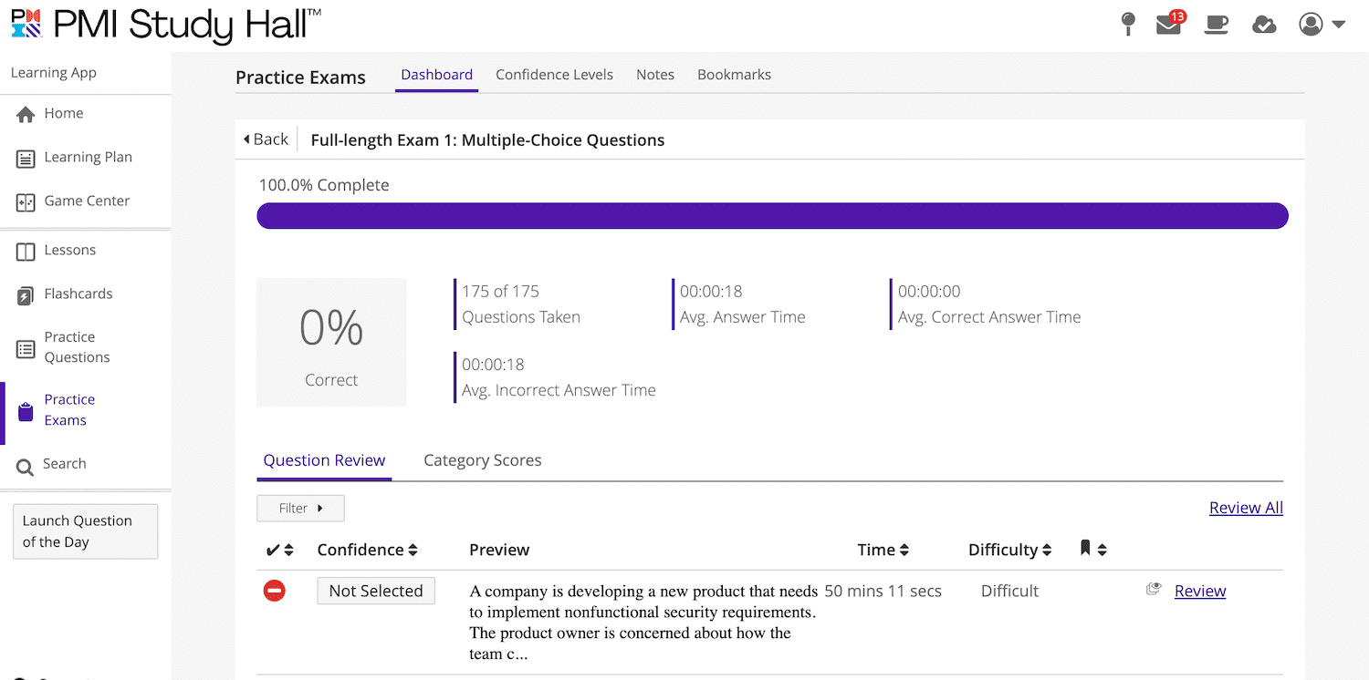
Task: Click the Search magnifier in sidebar
Action: click(x=26, y=465)
